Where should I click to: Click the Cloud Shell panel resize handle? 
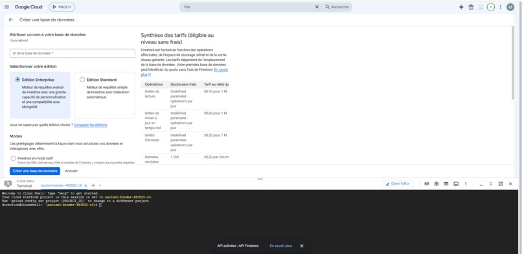[260, 179]
